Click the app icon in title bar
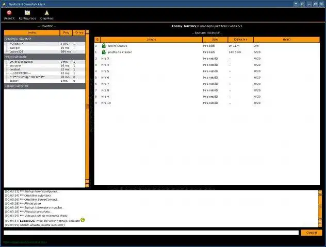 (4, 4)
